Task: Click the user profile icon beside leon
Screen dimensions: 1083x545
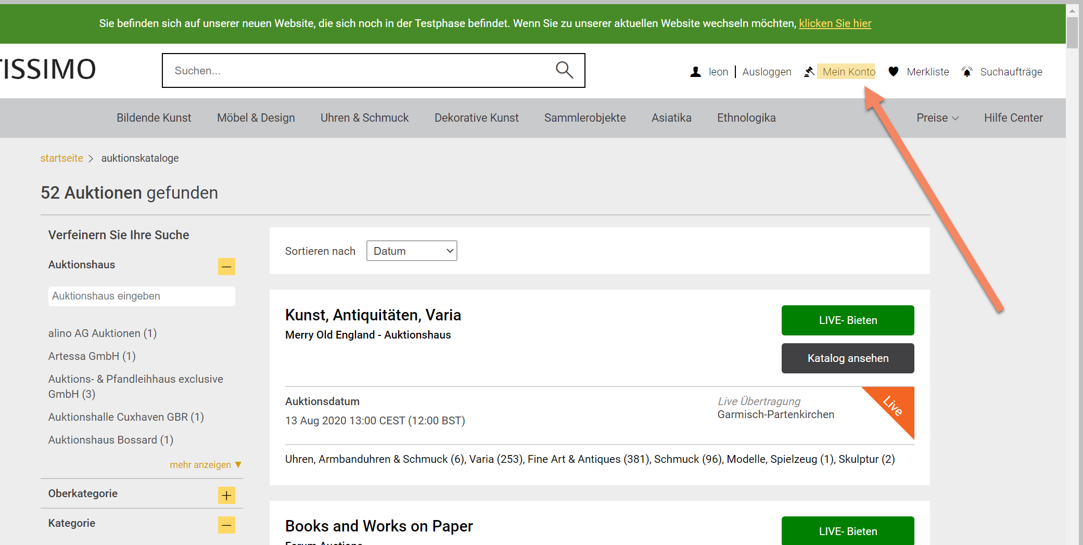Action: tap(695, 72)
